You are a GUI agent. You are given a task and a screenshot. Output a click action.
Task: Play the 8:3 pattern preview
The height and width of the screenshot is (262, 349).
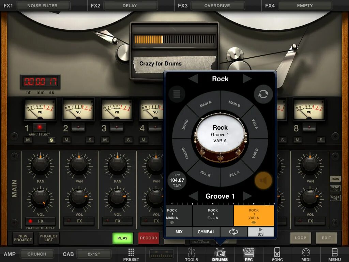click(x=261, y=232)
